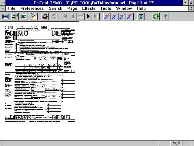Screen dimensions: 194x146
Task: Click the Z with strikethrough zoom icon
Action: pyautogui.click(x=130, y=16)
